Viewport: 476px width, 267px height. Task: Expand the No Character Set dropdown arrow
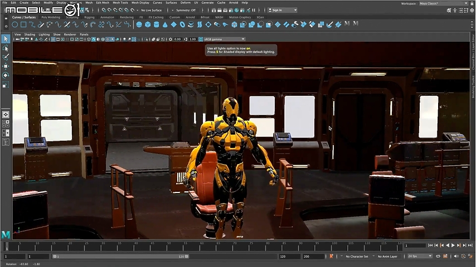pos(342,256)
